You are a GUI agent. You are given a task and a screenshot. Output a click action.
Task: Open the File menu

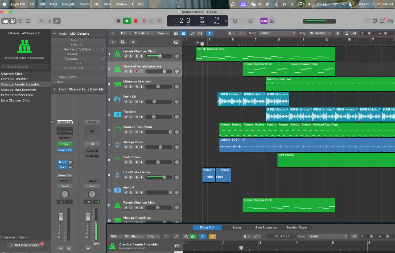[32, 4]
